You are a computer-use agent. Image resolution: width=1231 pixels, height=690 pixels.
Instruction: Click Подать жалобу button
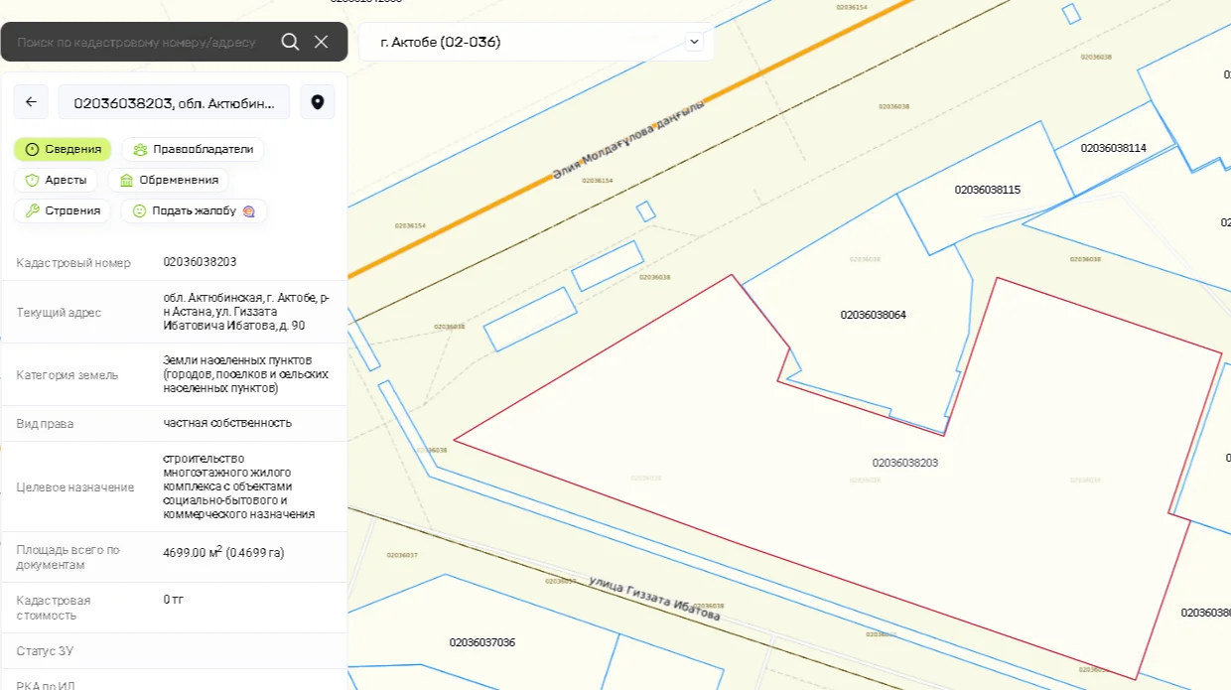coord(195,210)
